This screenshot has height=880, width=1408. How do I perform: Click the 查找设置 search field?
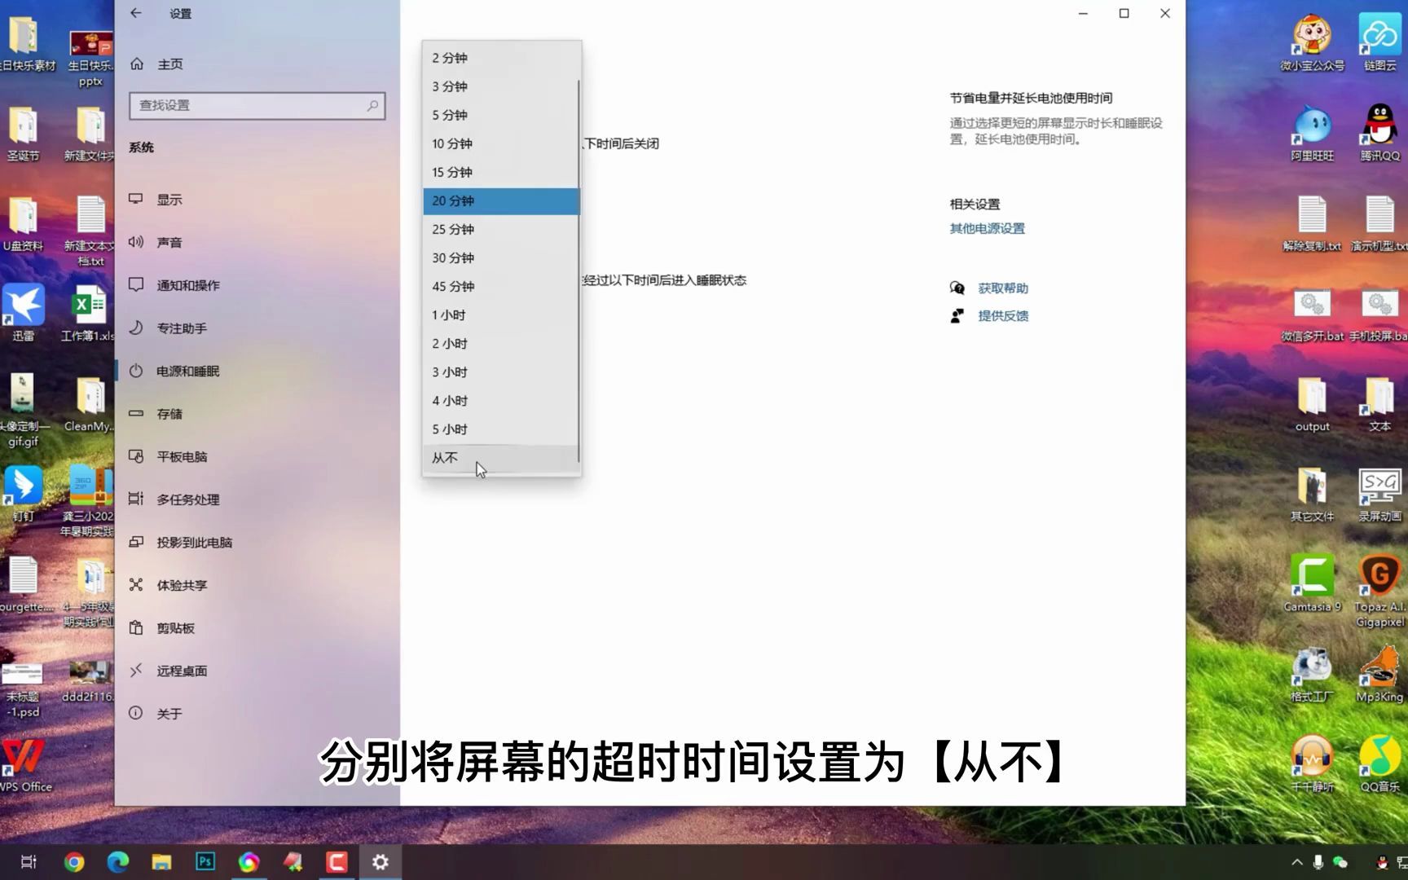point(257,105)
